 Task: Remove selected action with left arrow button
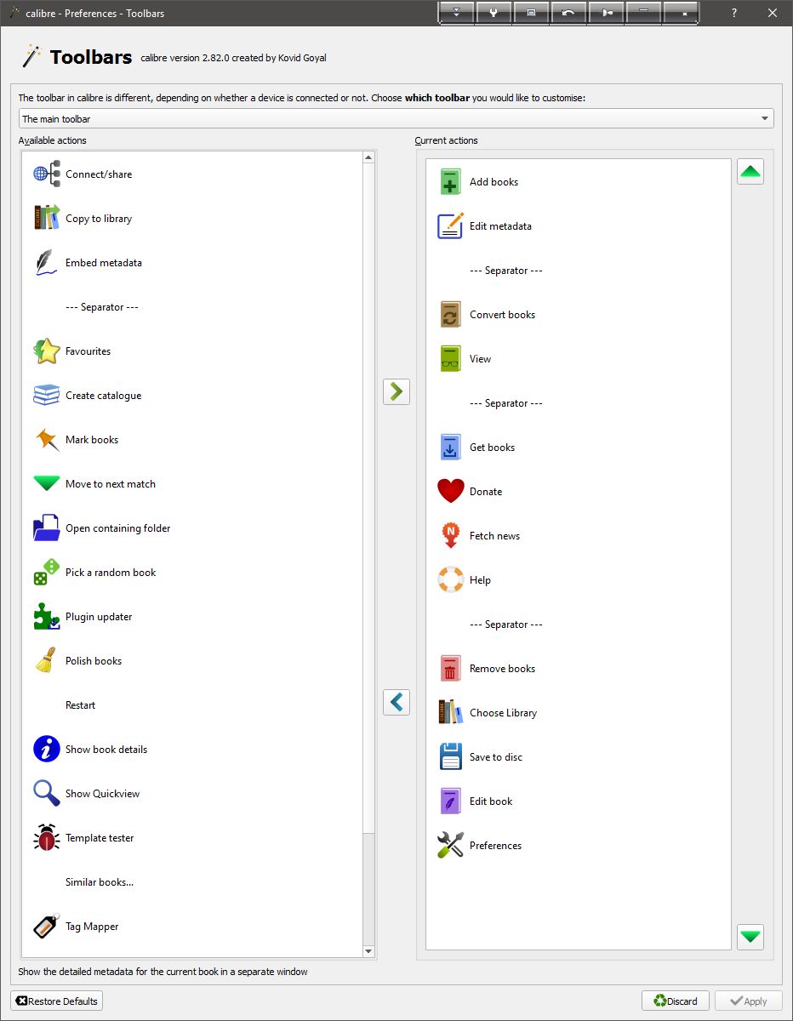pos(396,702)
